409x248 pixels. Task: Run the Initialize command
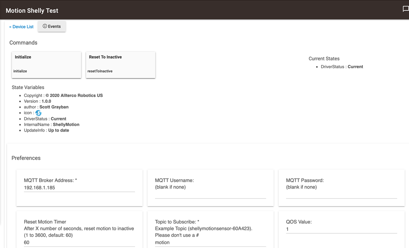pos(46,65)
